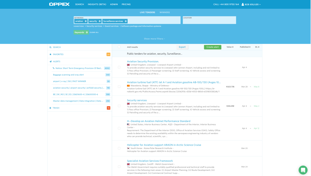Open the Aviation turbine fuel ATF tender
Viewport: 311px width, 176px height.
pos(174,82)
